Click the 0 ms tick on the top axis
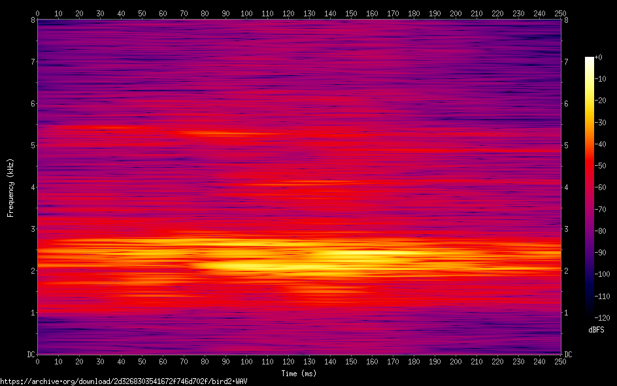 coord(37,12)
